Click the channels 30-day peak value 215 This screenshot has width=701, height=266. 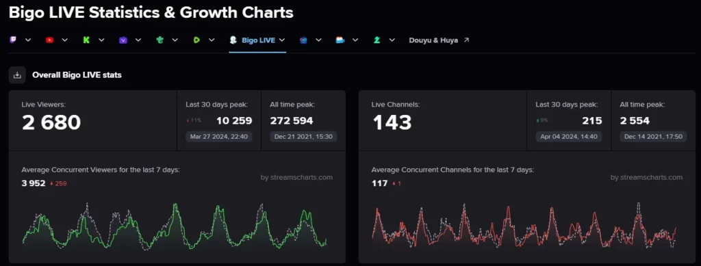point(592,120)
